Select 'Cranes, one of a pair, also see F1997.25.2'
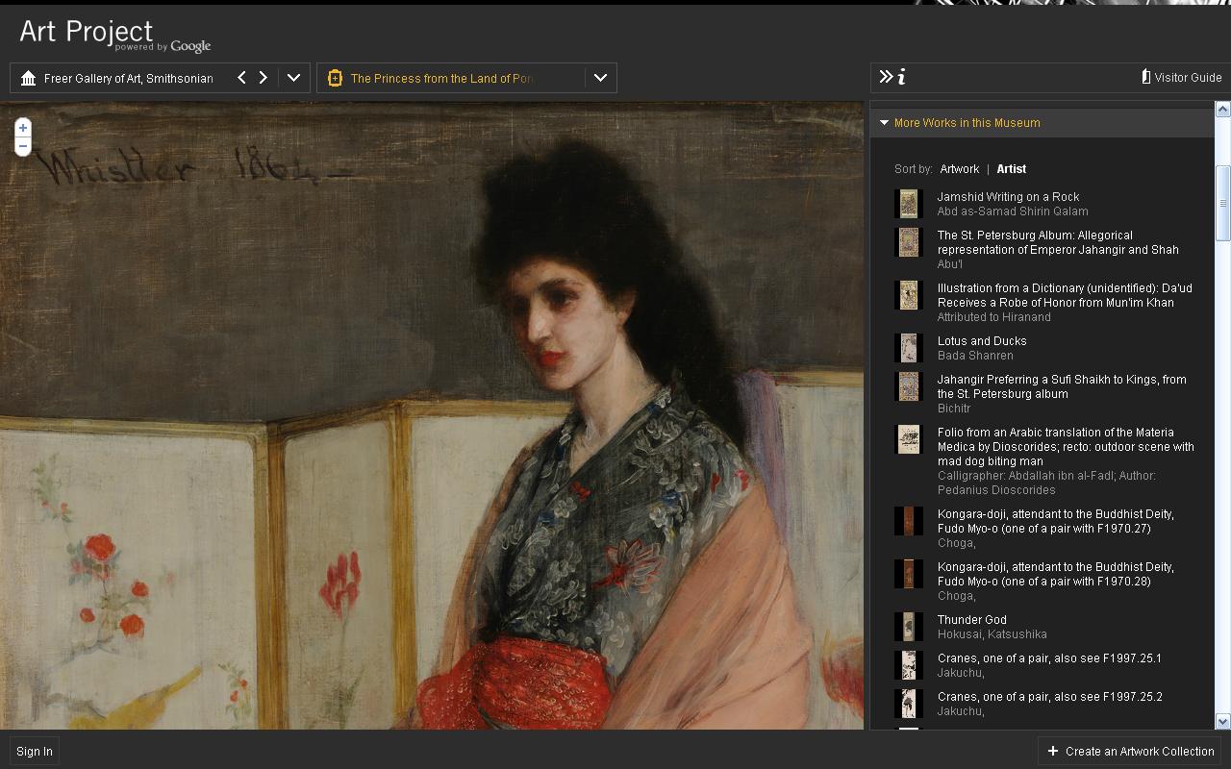1231x769 pixels. coord(1049,697)
